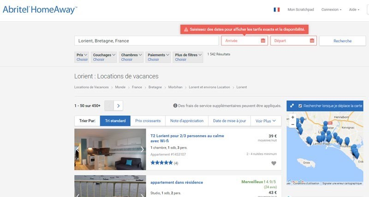Zoom out on the map

(x=293, y=124)
